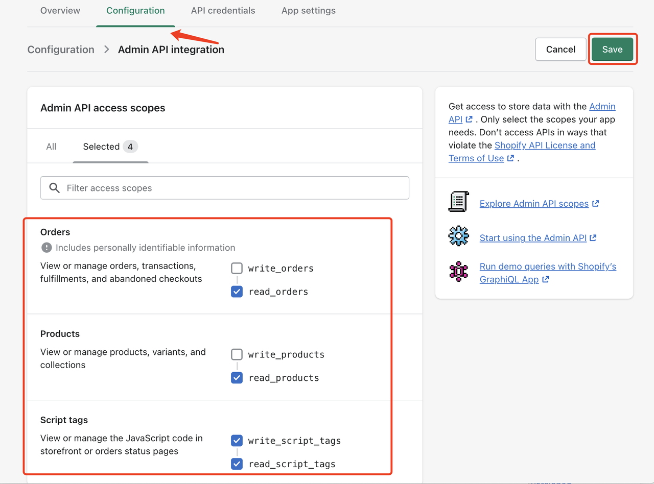This screenshot has width=654, height=484.
Task: Click the GraphiQL App flower icon
Action: point(458,271)
